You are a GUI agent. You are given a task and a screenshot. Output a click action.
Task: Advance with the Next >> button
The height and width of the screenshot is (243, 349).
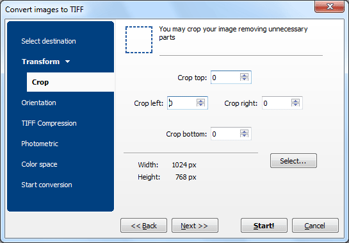[195, 226]
